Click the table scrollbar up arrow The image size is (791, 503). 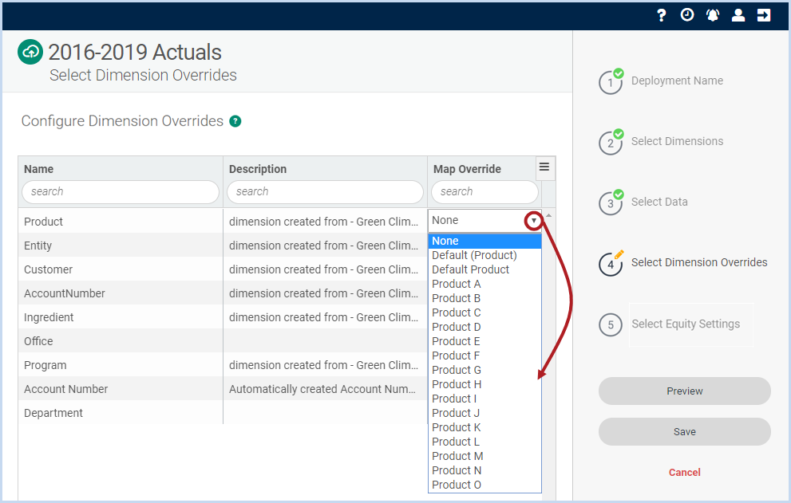(549, 215)
